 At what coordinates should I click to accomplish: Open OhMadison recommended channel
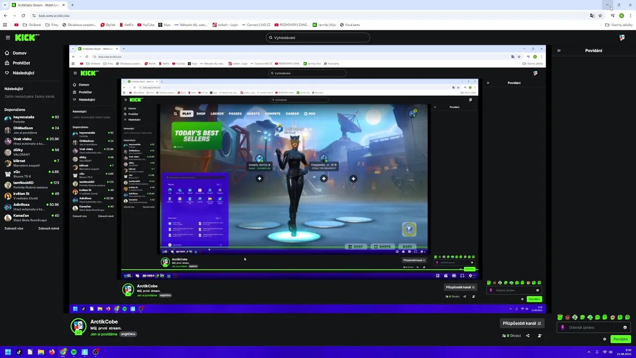(31, 130)
